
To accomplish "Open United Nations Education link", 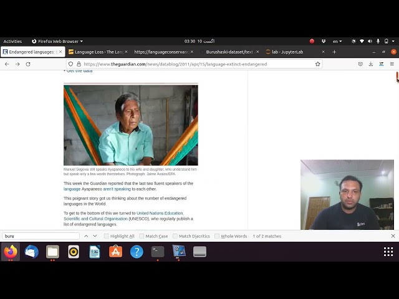I will [160, 213].
